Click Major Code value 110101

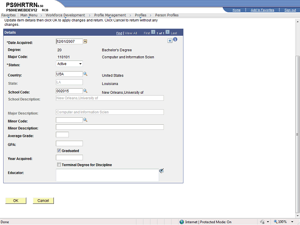(x=64, y=57)
